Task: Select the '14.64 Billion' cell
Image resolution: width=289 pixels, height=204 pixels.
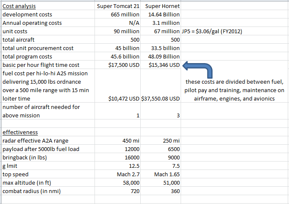Action: (161, 14)
